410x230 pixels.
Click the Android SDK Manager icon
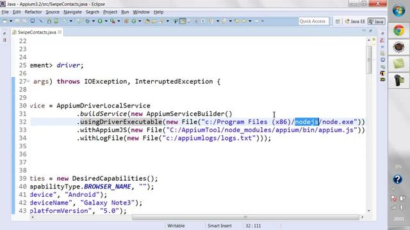click(49, 21)
